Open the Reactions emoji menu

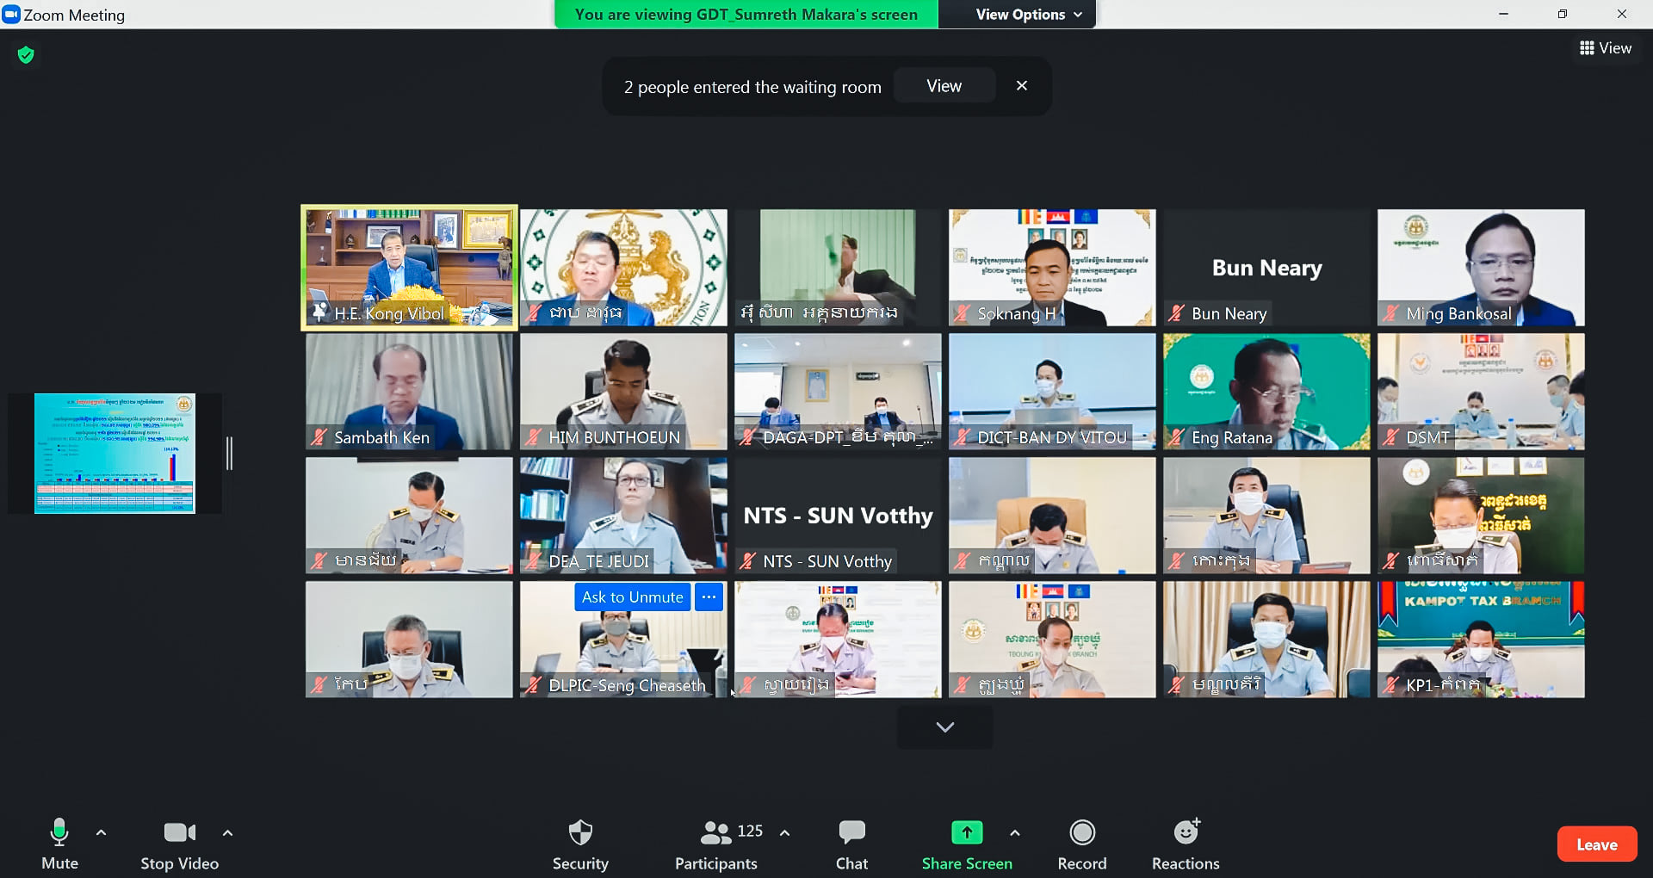[1186, 832]
